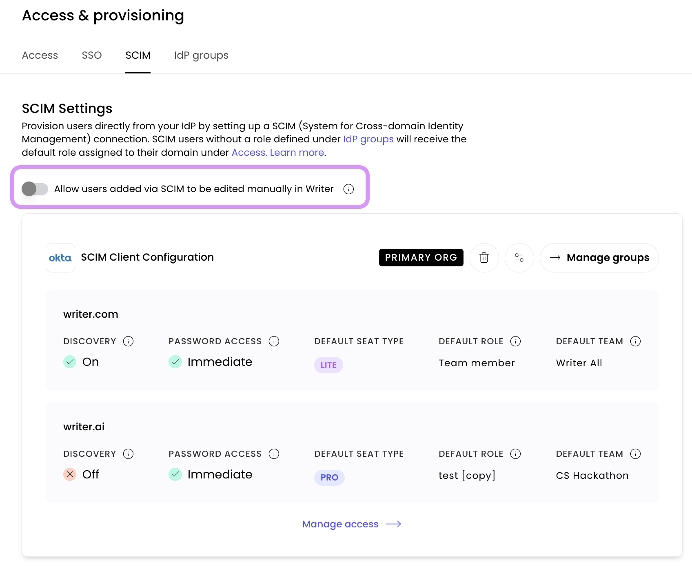The height and width of the screenshot is (569, 692).
Task: Click the Writer All default team value
Action: [x=579, y=363]
